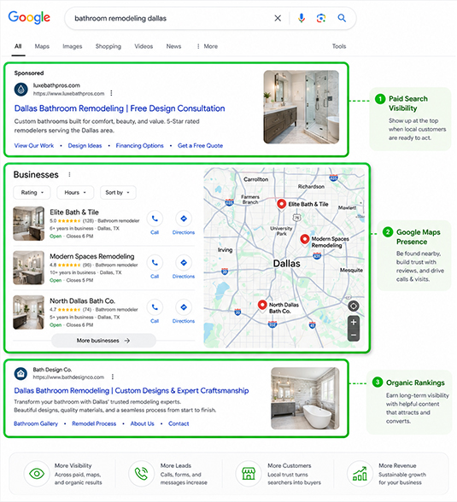Expand the Rating filter dropdown
This screenshot has width=457, height=502.
pyautogui.click(x=32, y=193)
